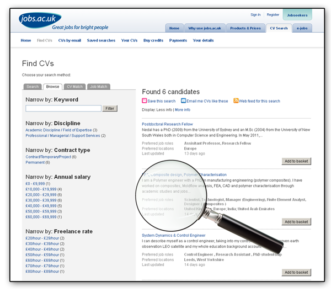Narrow by Academic Discipline / Field of Expertise
The height and width of the screenshot is (292, 331).
[x=58, y=130]
